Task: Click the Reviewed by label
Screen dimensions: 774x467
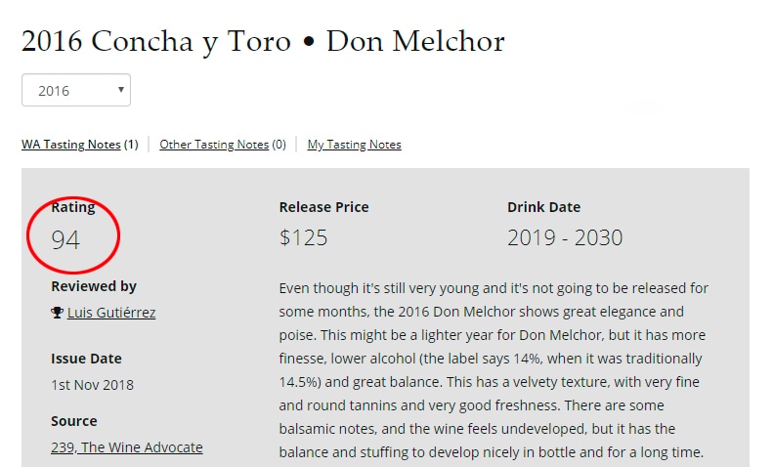Action: (x=94, y=286)
